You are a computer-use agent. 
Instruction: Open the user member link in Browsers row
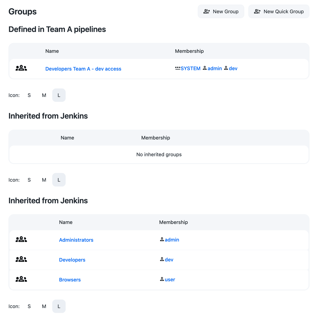pyautogui.click(x=170, y=280)
